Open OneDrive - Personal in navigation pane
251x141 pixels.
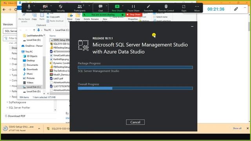pos(32,46)
